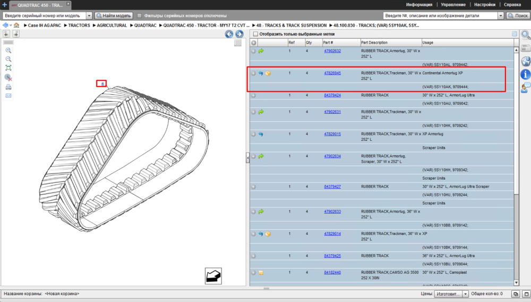The image size is (531, 302).
Task: Toggle the square button at diagram top-right
Action: [238, 43]
